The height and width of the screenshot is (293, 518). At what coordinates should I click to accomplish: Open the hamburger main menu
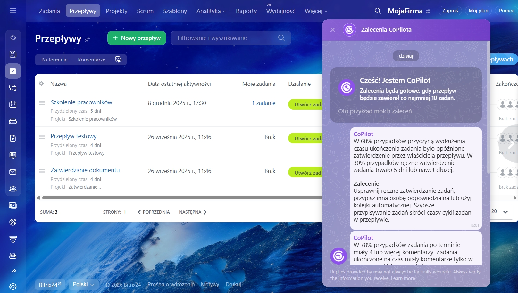[13, 11]
